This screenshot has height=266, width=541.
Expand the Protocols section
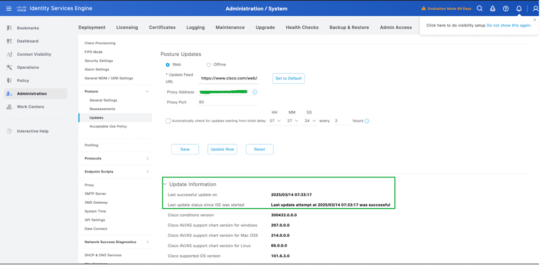(x=147, y=158)
